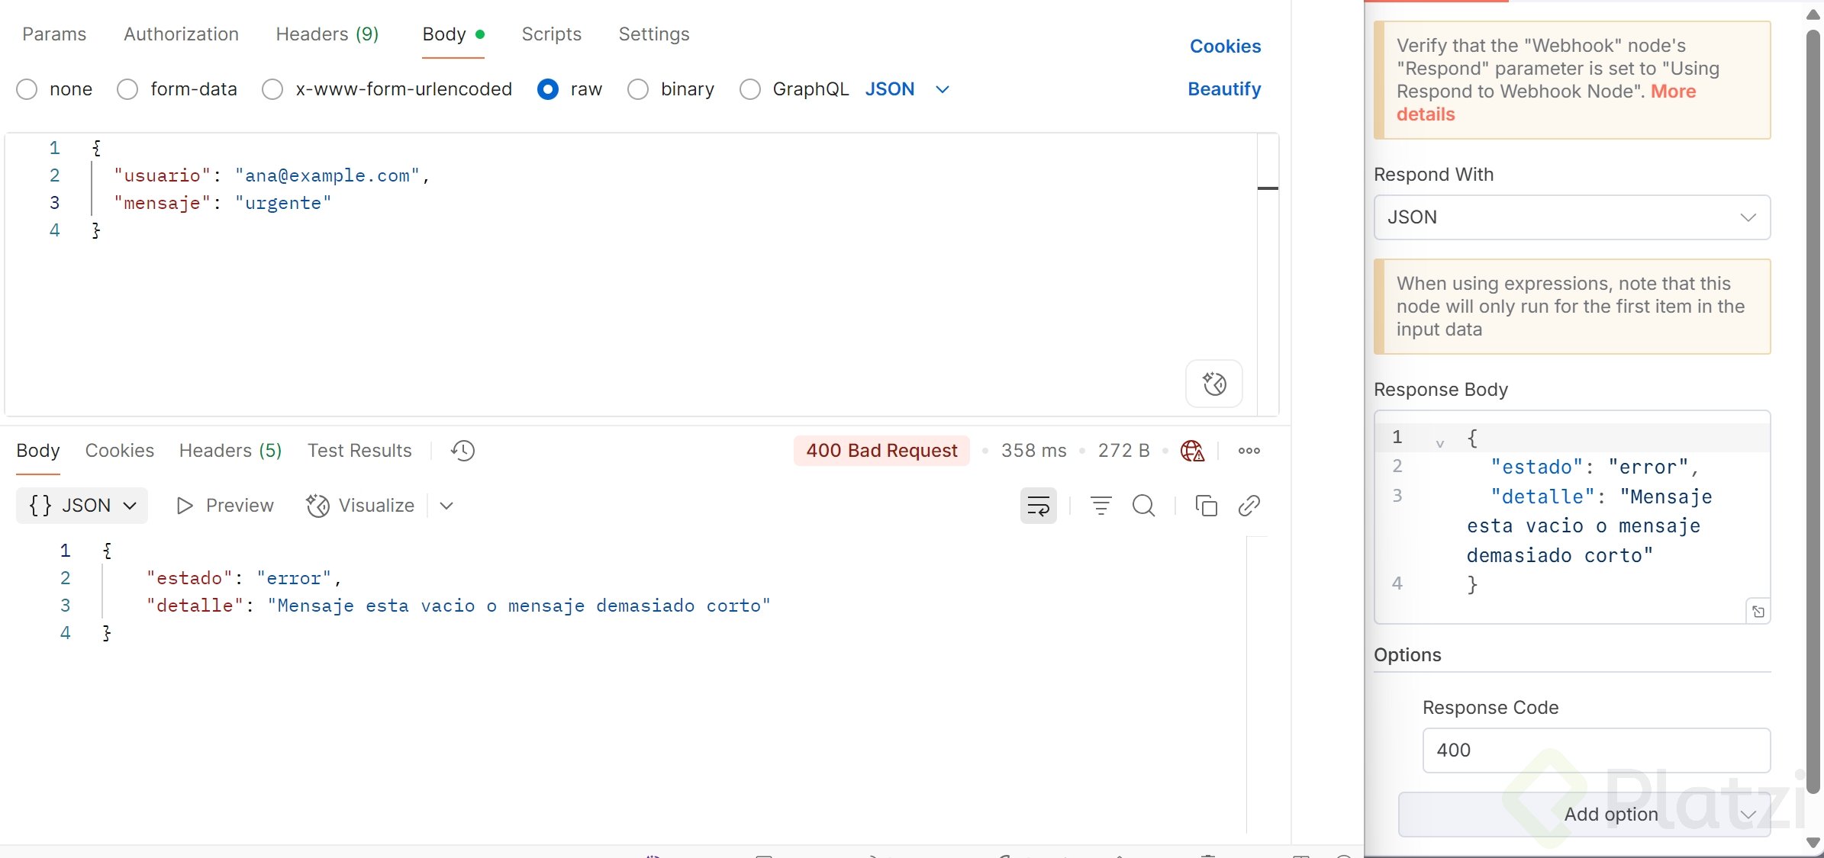1824x858 pixels.
Task: Choose the binary body option
Action: click(638, 89)
